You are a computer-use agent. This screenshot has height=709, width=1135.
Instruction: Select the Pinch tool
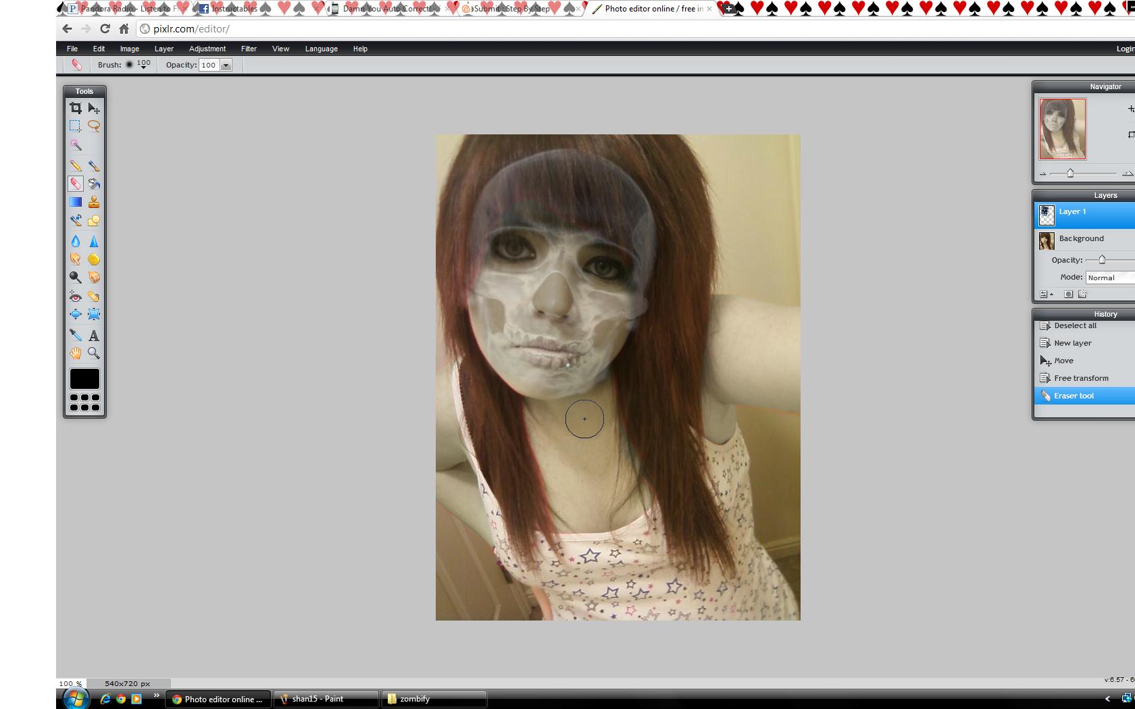(94, 315)
